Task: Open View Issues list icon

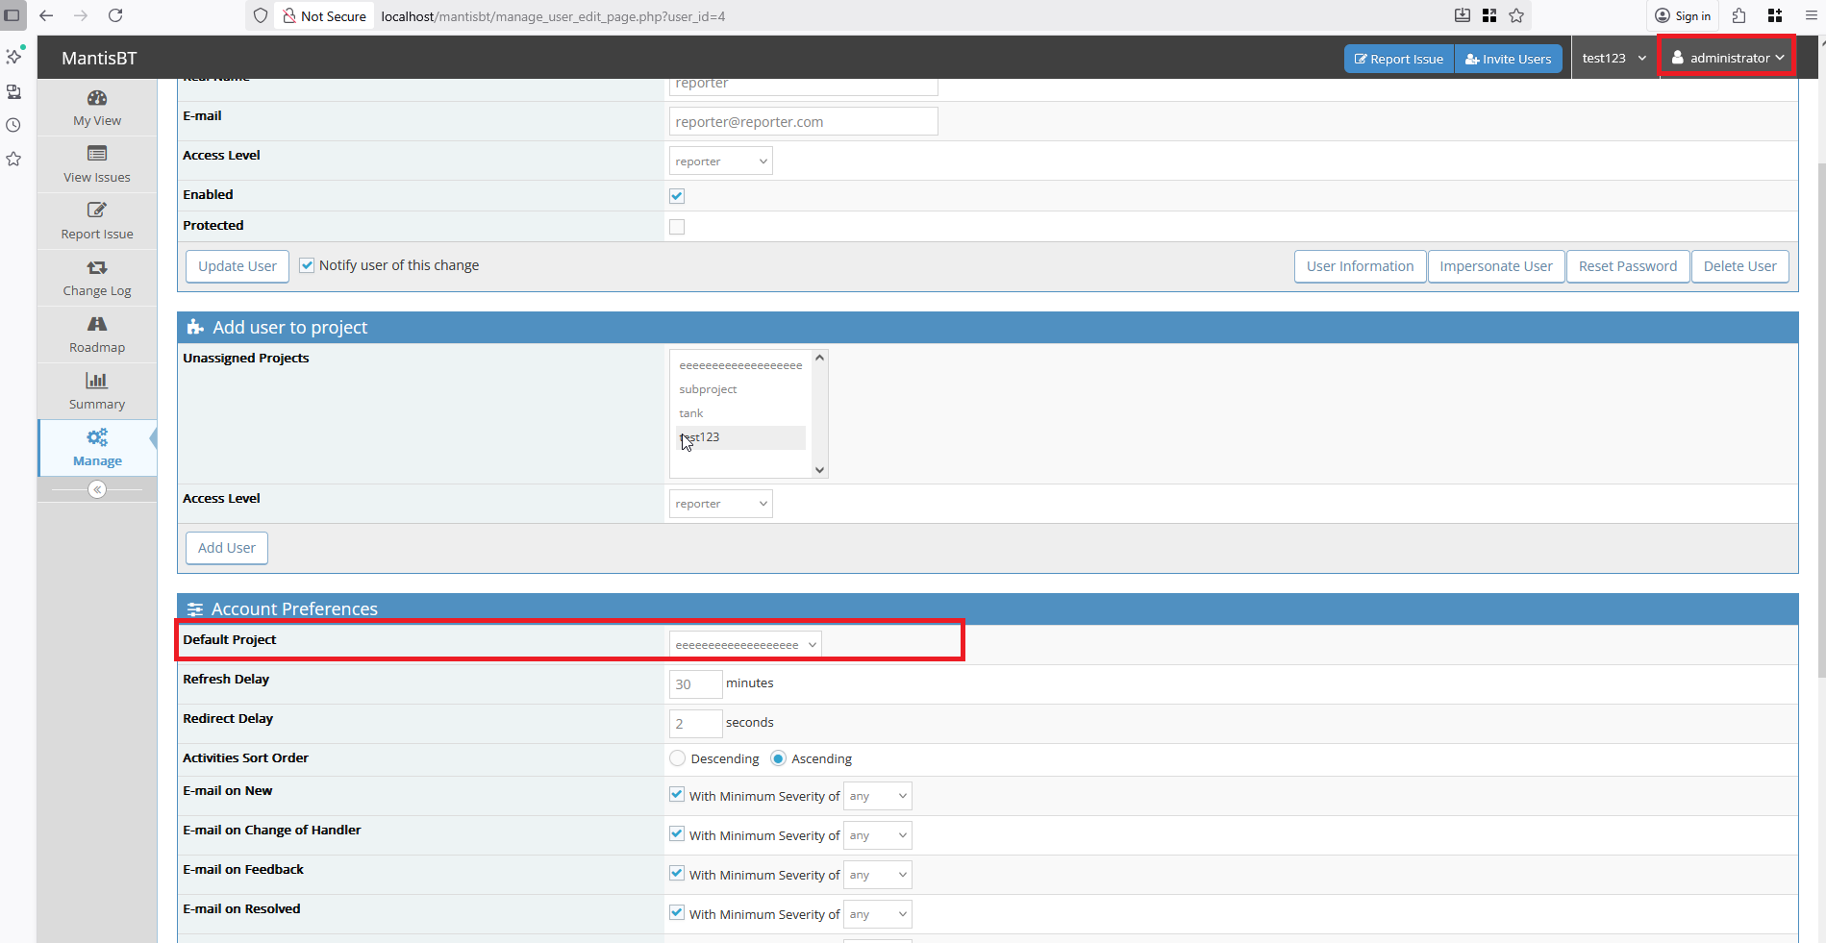Action: pyautogui.click(x=97, y=154)
